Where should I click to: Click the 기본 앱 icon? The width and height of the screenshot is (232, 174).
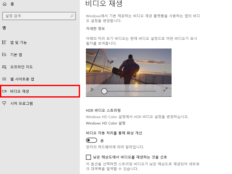point(4,55)
